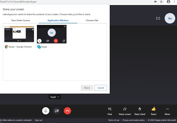Select the Skype app window thumbnail

pyautogui.click(x=52, y=34)
